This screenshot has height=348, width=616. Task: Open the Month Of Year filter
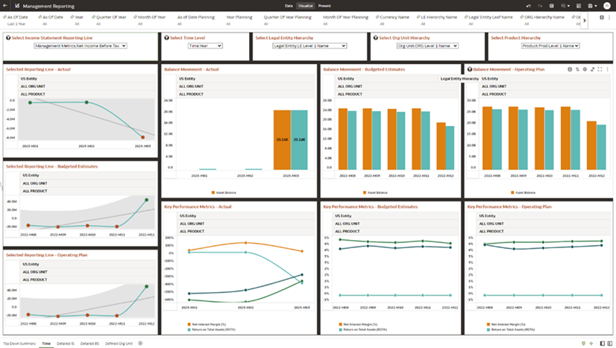pyautogui.click(x=150, y=20)
